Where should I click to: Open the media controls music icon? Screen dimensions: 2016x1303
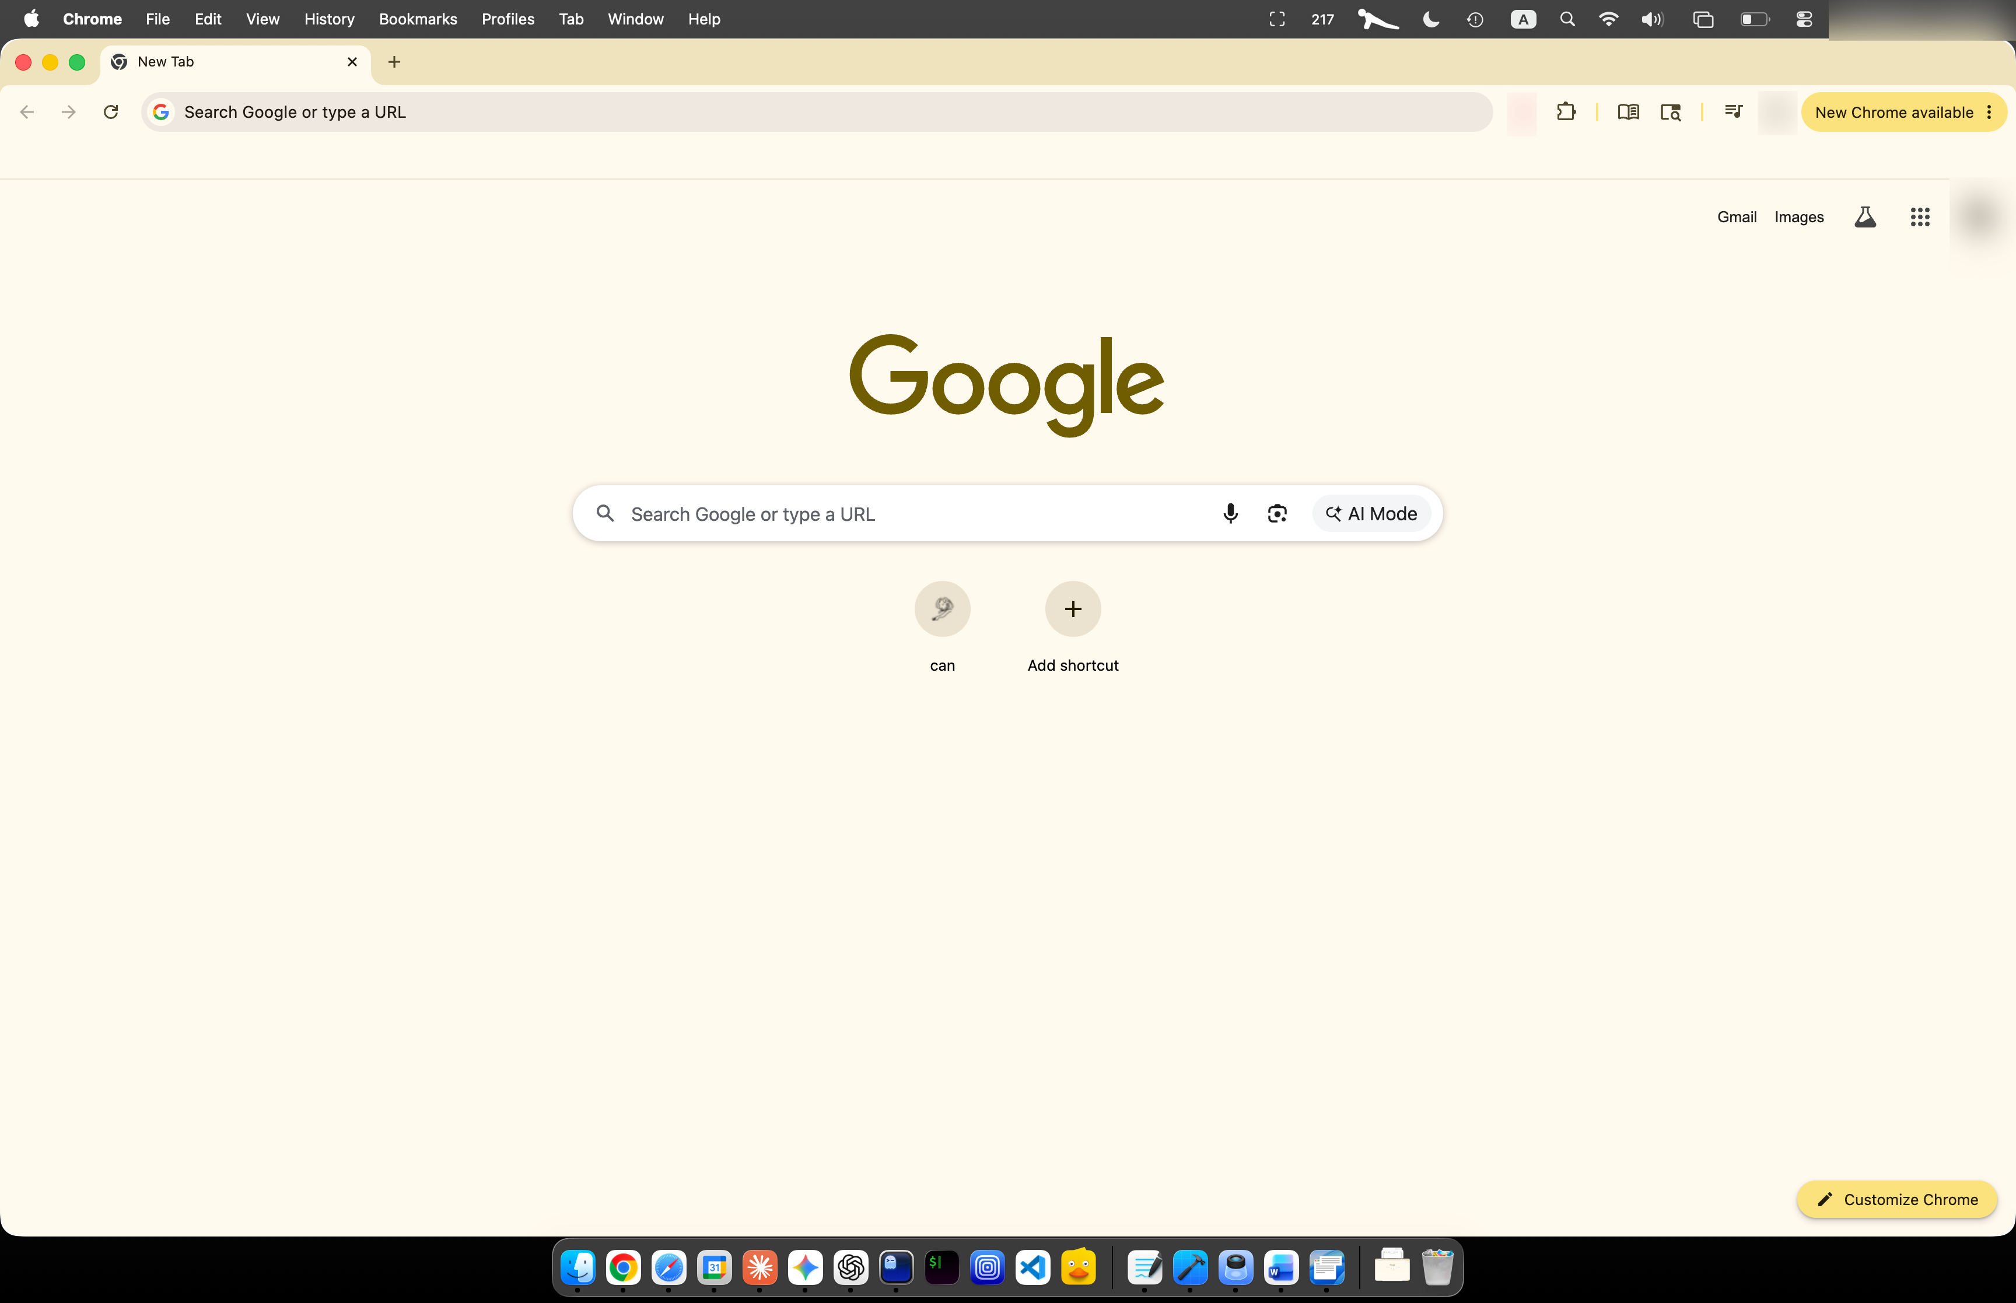(x=1732, y=111)
